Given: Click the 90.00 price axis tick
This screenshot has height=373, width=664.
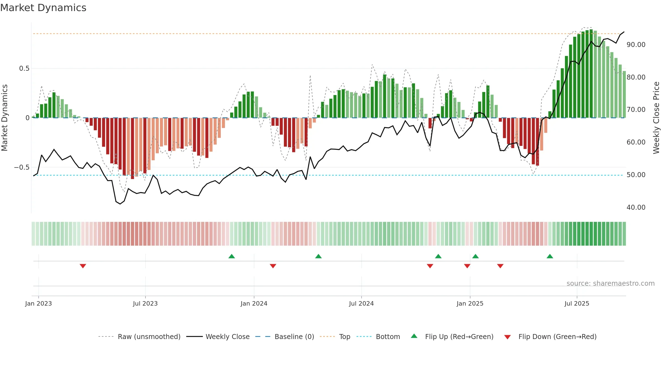Looking at the screenshot, I should (x=636, y=44).
